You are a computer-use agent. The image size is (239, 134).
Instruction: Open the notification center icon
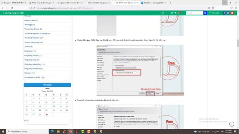(235, 131)
